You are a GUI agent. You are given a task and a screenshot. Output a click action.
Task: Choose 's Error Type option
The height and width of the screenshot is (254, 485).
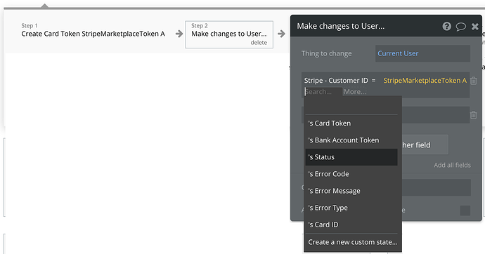351,208
